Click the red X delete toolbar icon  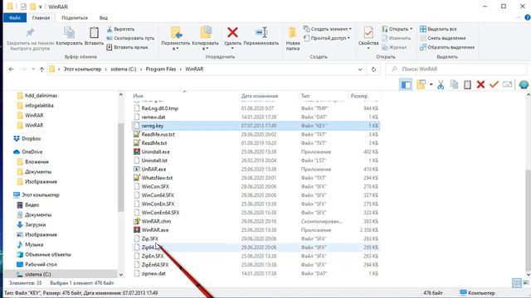[x=480, y=84]
